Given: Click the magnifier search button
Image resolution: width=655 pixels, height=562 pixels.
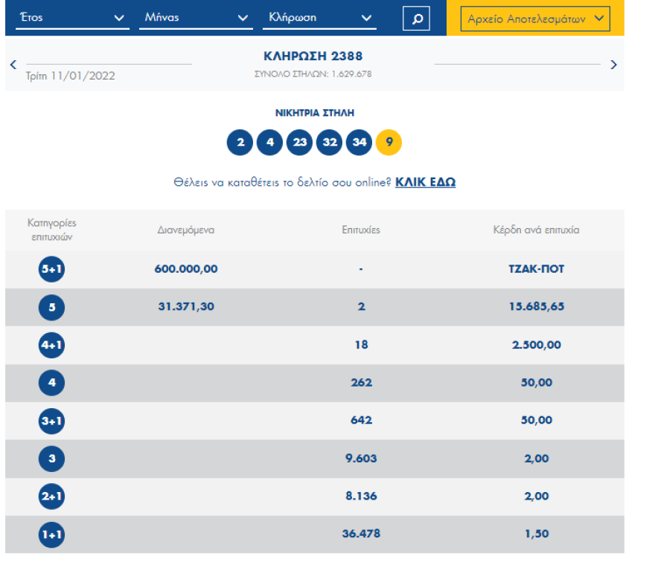Looking at the screenshot, I should click(416, 19).
